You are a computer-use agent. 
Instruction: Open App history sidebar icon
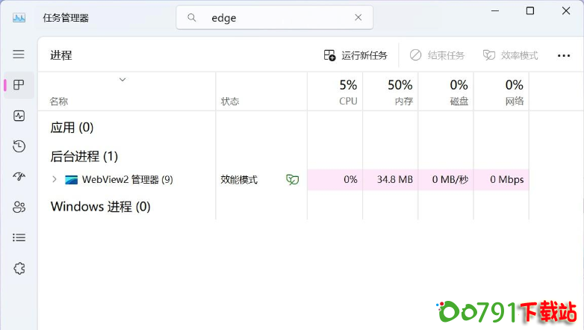tap(19, 146)
